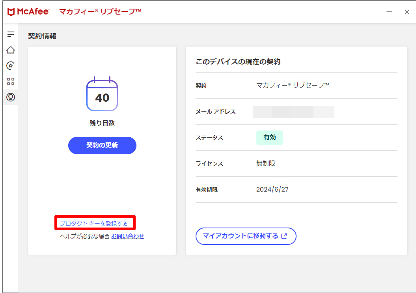Click the expiry date 2024/6/27
The height and width of the screenshot is (293, 416).
point(272,190)
